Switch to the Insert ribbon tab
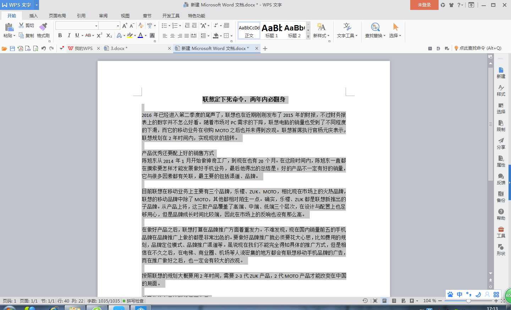Screen dimensions: 511x310 point(33,16)
